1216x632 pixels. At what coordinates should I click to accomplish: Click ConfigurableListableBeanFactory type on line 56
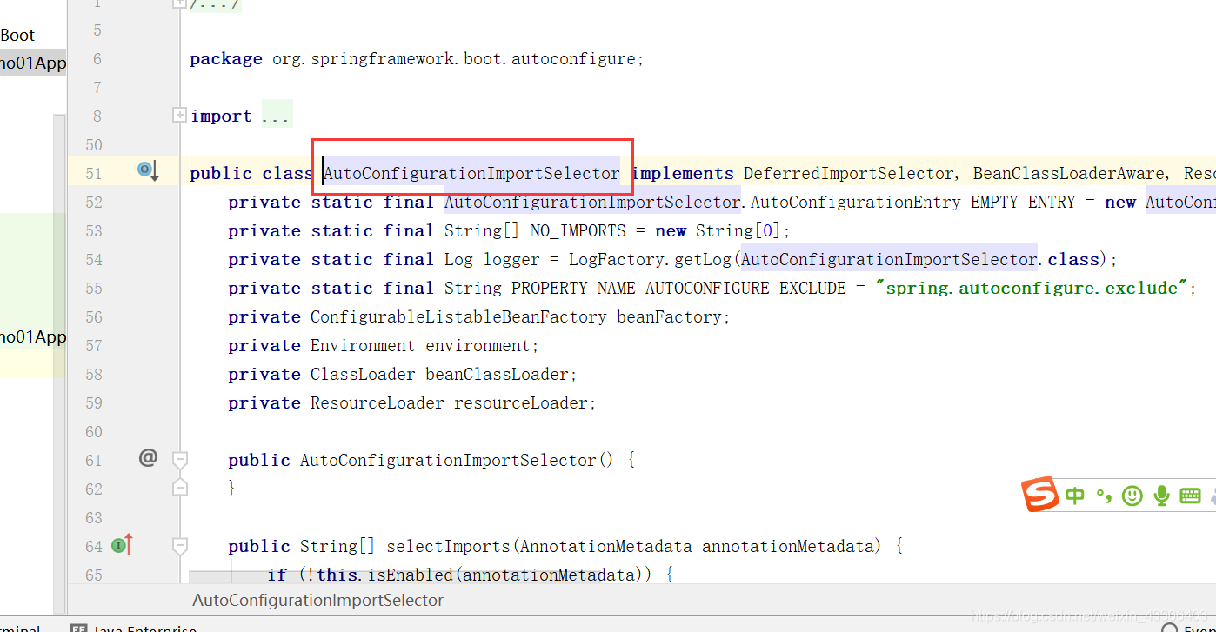(x=458, y=316)
